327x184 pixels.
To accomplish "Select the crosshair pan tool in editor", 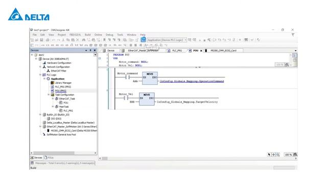I will tap(274, 154).
